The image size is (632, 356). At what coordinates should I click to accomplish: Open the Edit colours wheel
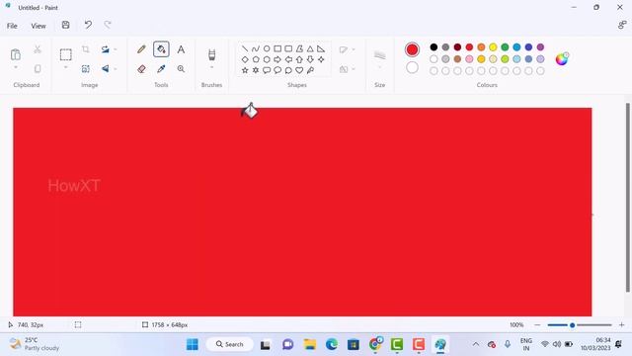[x=562, y=59]
